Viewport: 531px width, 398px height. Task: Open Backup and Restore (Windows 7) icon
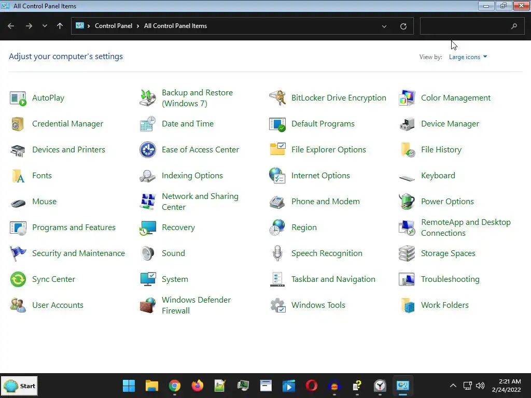coord(148,98)
